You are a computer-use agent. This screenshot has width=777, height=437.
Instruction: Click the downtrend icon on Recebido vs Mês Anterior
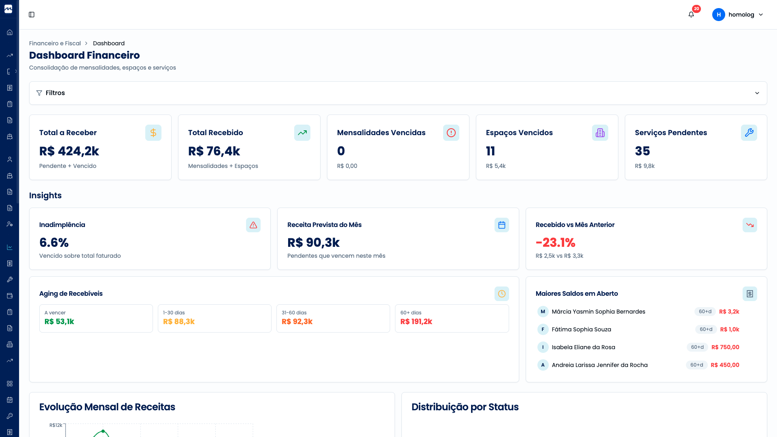coord(750,225)
